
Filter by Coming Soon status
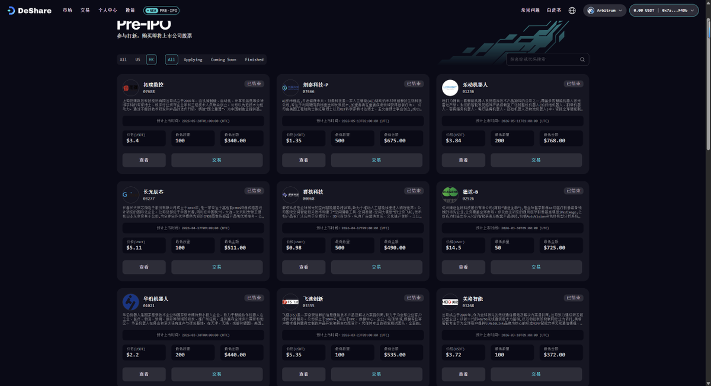pyautogui.click(x=223, y=59)
